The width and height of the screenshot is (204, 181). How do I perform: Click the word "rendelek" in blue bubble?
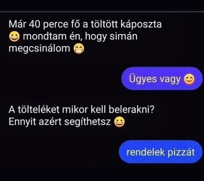pos(146,152)
